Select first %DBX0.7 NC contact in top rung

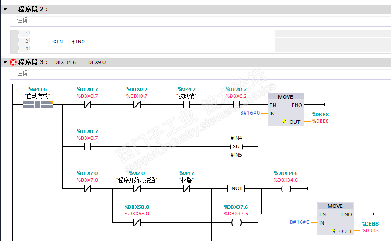pos(87,105)
